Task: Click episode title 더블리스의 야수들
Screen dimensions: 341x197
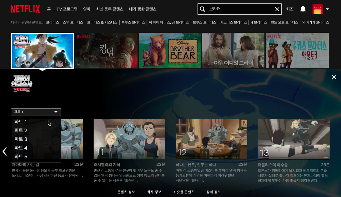Action: 273,165
